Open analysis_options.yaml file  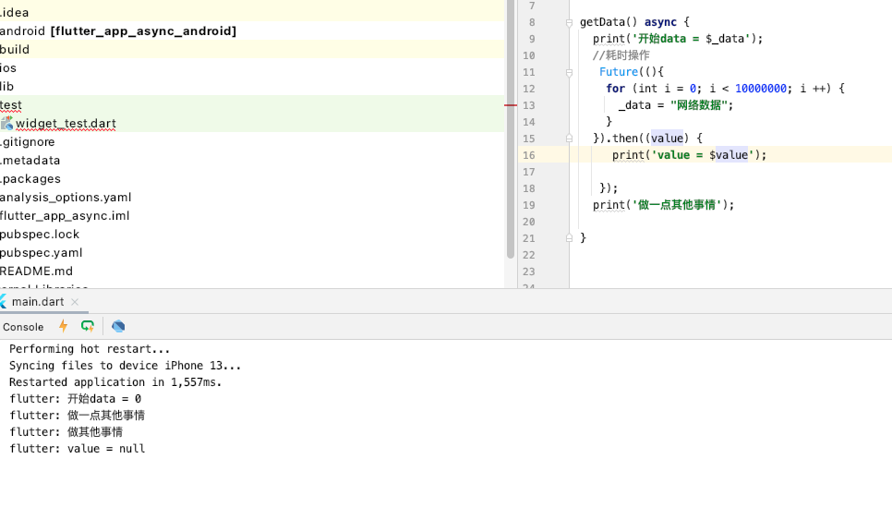pos(66,198)
